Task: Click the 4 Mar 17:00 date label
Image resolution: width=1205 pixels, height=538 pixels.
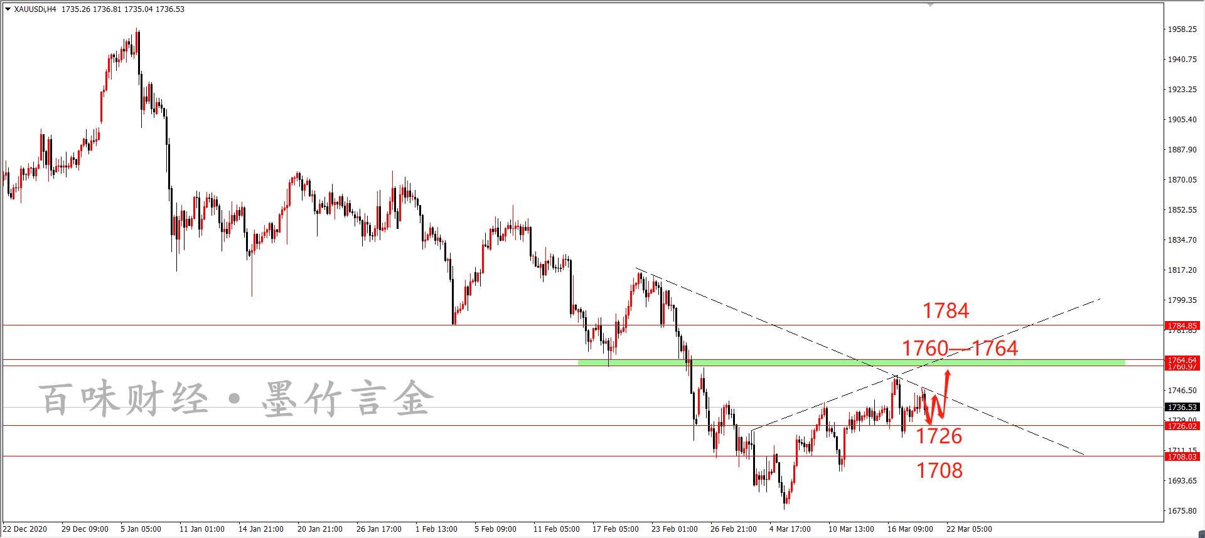Action: 790,529
